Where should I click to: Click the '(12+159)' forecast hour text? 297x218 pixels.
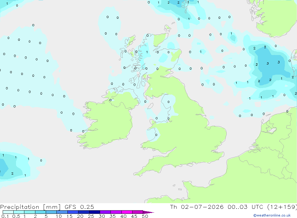[282, 207]
